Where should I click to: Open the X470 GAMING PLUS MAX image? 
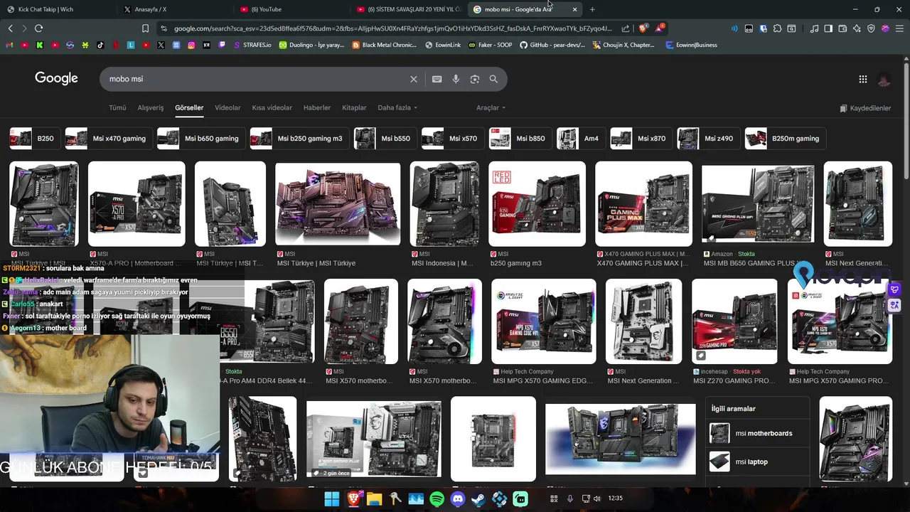[643, 204]
